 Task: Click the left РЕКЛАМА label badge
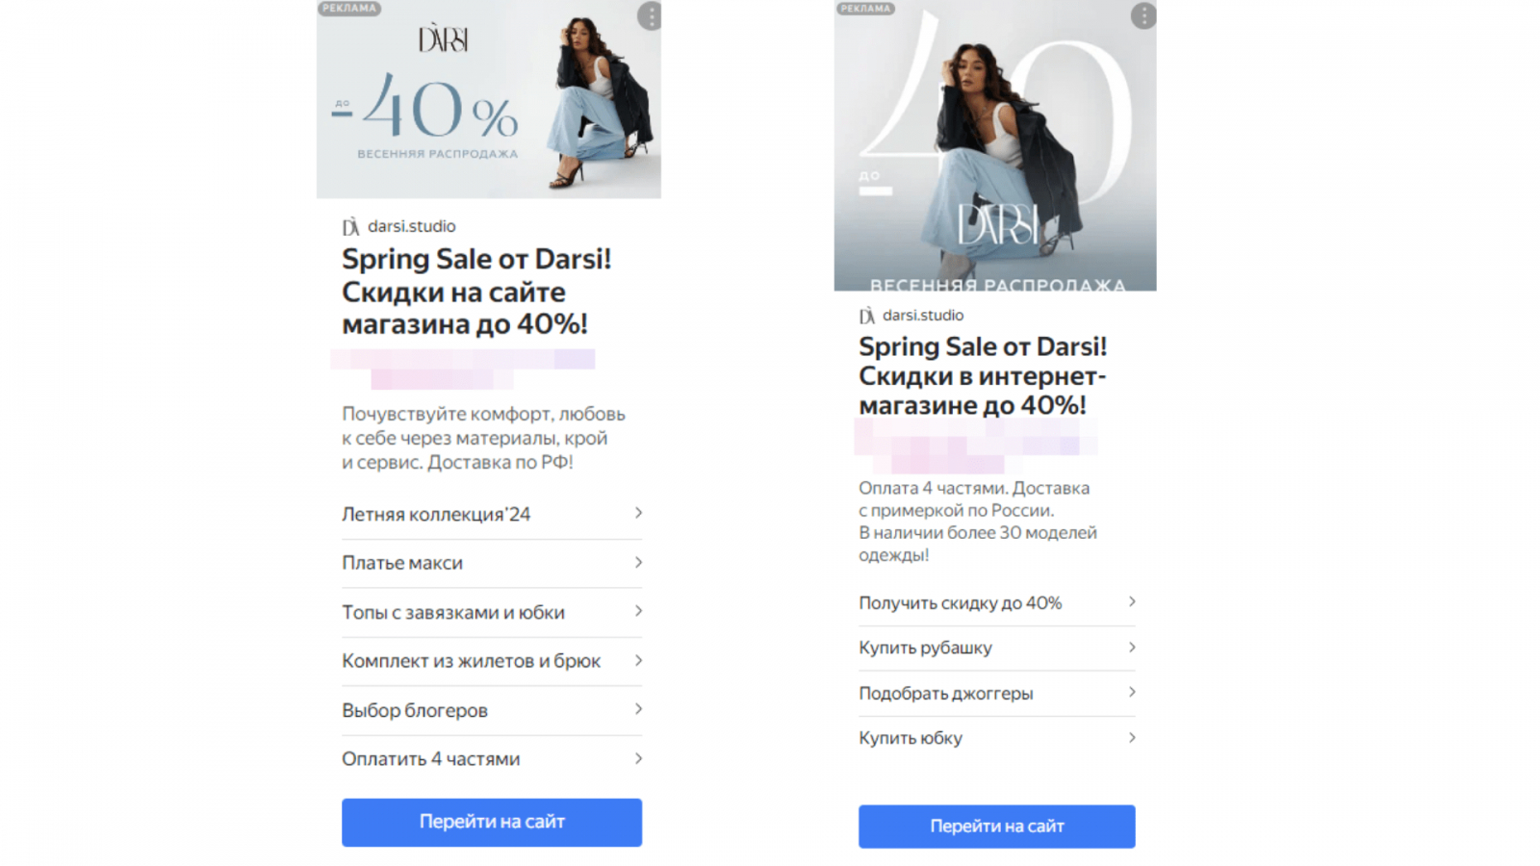click(x=349, y=8)
